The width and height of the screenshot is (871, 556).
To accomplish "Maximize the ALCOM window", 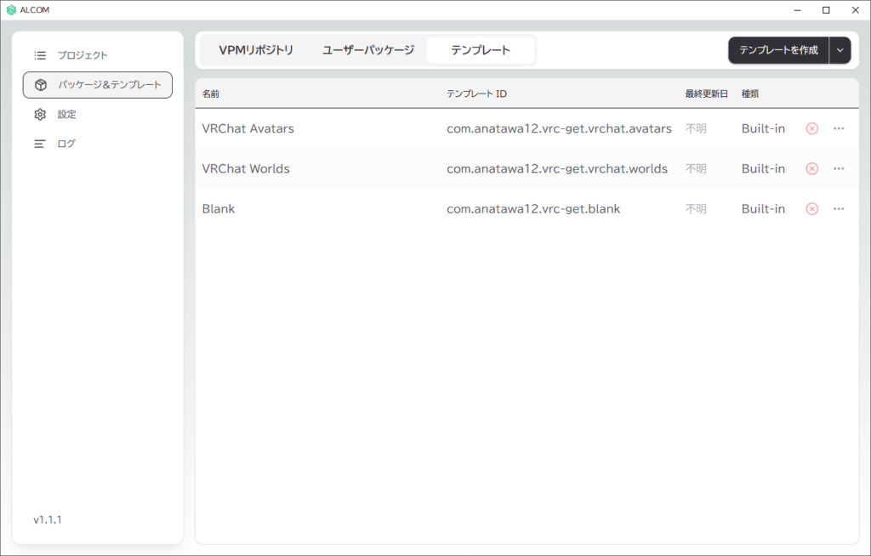I will (x=826, y=10).
